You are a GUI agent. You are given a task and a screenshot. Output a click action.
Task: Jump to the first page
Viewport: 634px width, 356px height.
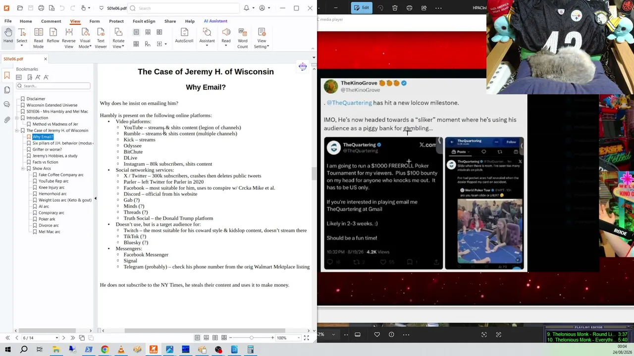click(7, 338)
